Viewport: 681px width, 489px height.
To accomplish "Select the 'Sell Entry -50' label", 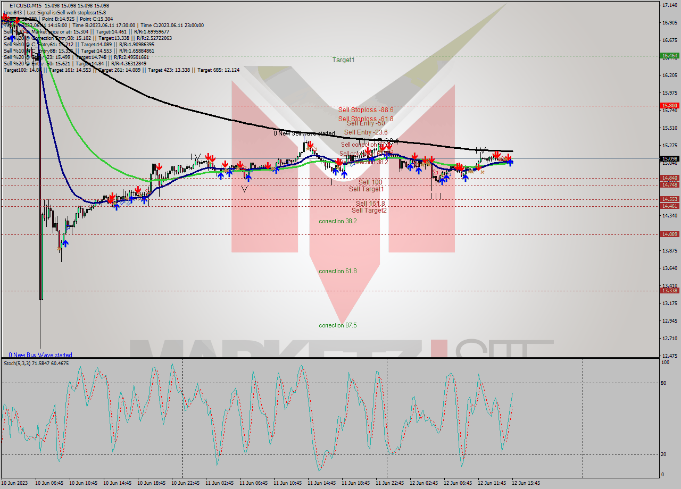I will (366, 123).
